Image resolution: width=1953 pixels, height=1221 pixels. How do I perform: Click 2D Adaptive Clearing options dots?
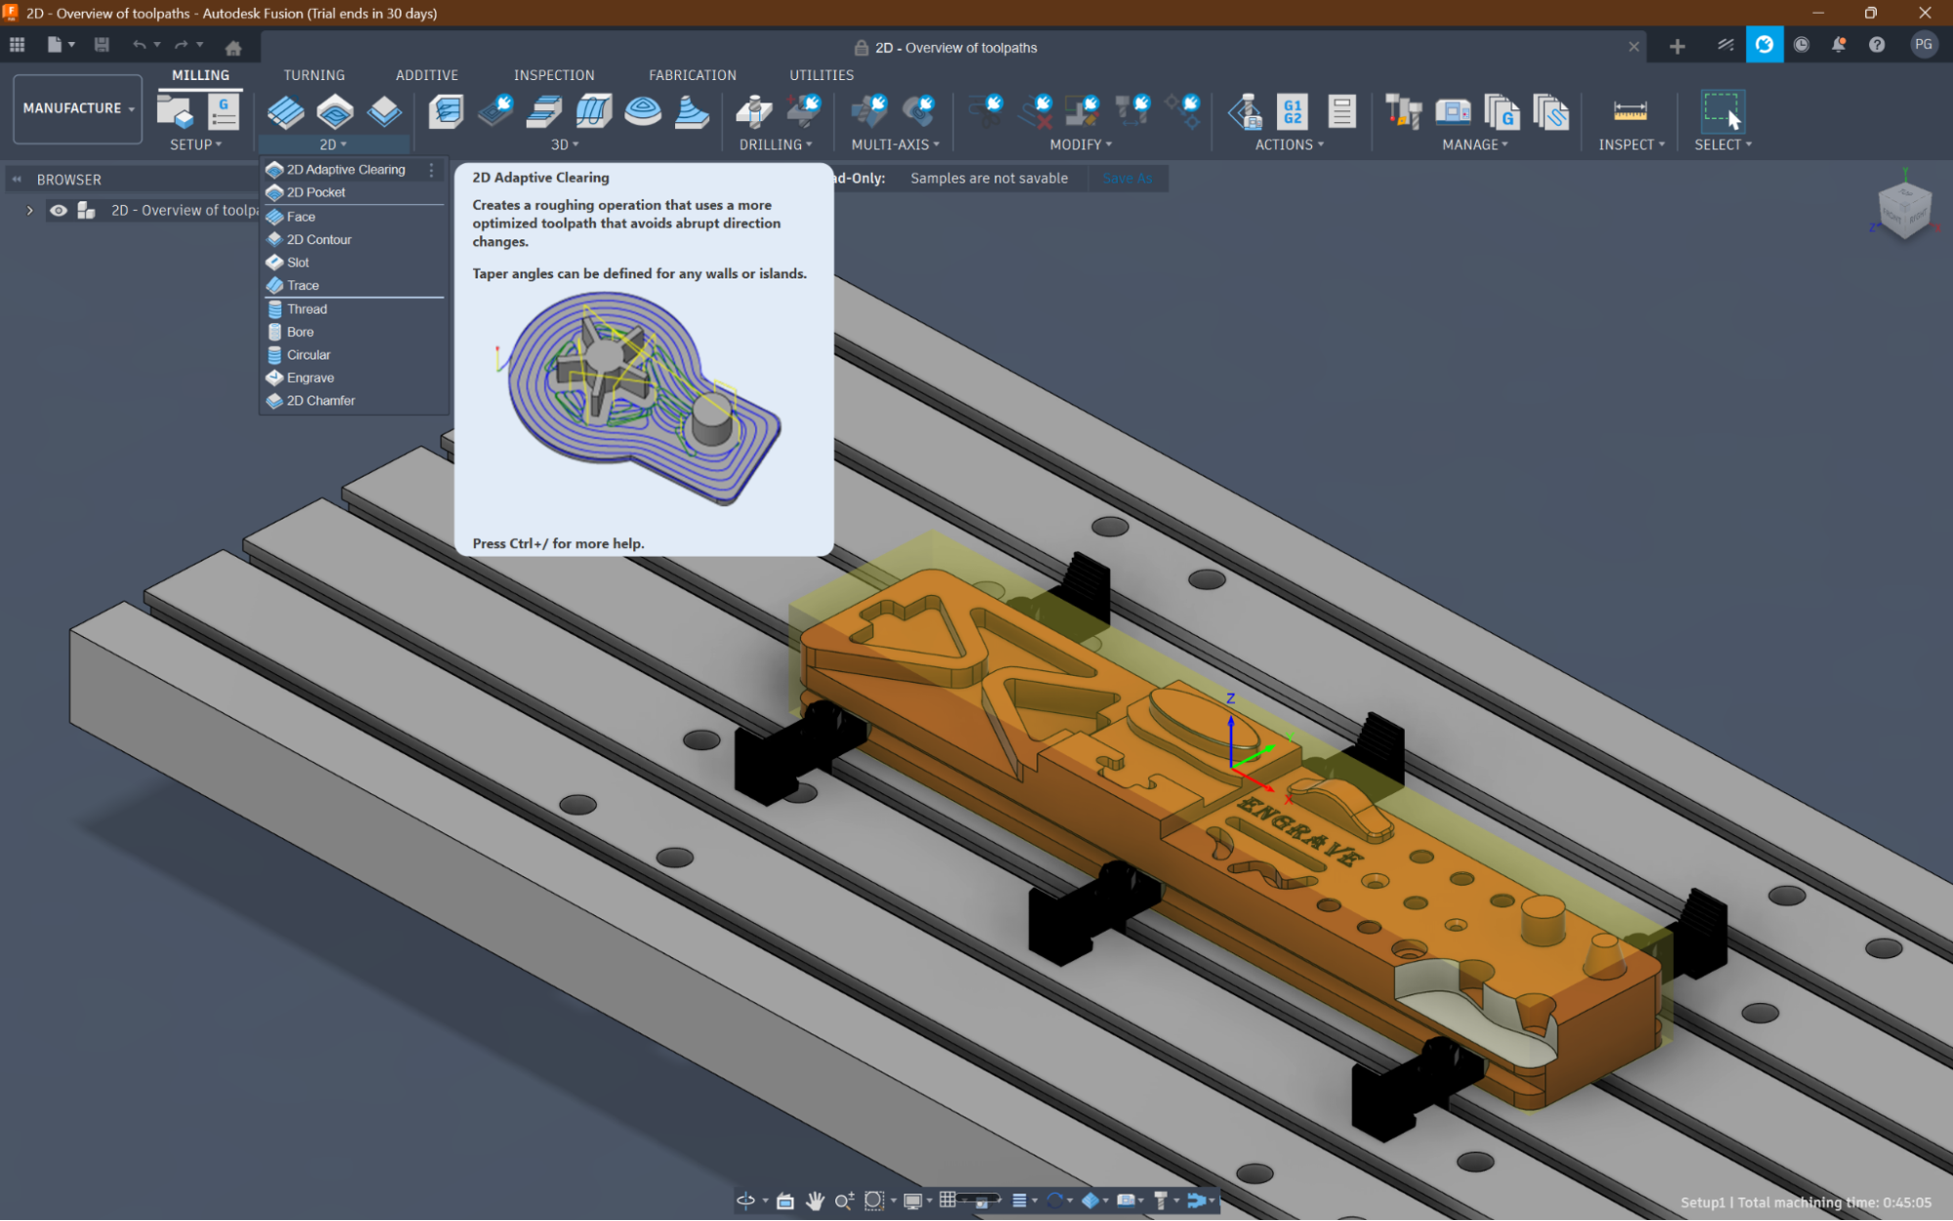coord(432,170)
